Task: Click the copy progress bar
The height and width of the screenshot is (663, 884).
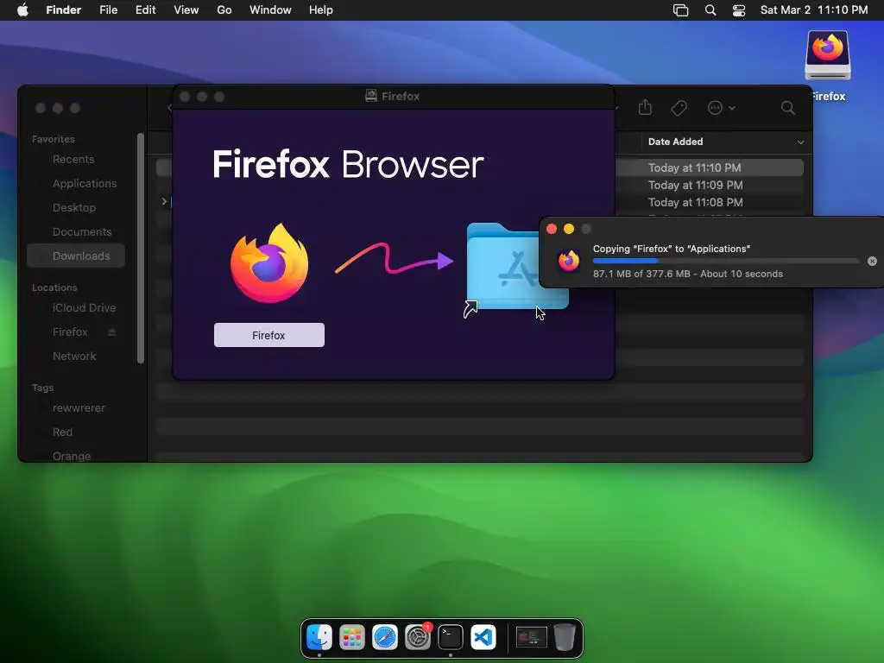Action: point(726,261)
